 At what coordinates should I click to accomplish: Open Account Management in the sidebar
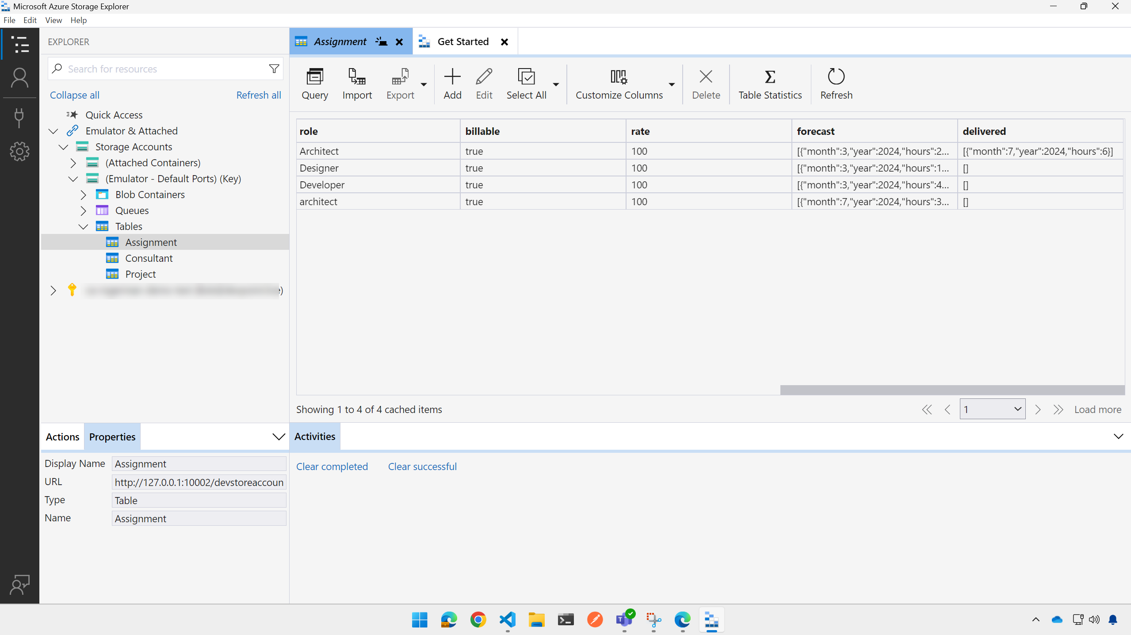20,78
